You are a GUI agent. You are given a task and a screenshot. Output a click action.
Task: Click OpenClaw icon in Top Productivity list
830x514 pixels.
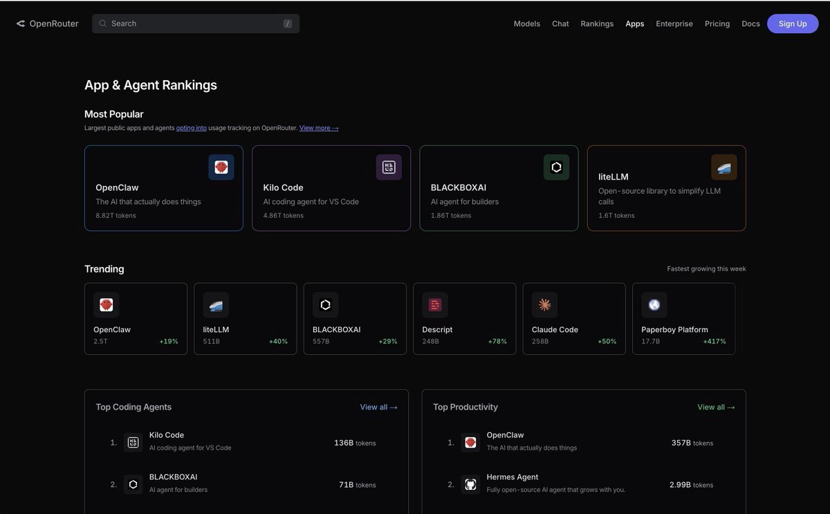tap(471, 443)
